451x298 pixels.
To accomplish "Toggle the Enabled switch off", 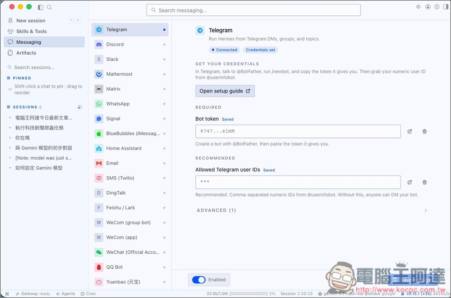I will point(199,280).
